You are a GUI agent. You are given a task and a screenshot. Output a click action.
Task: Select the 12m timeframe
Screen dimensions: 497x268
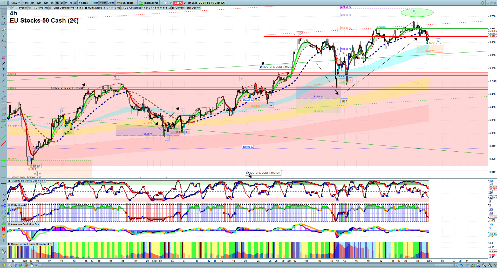click(x=39, y=3)
